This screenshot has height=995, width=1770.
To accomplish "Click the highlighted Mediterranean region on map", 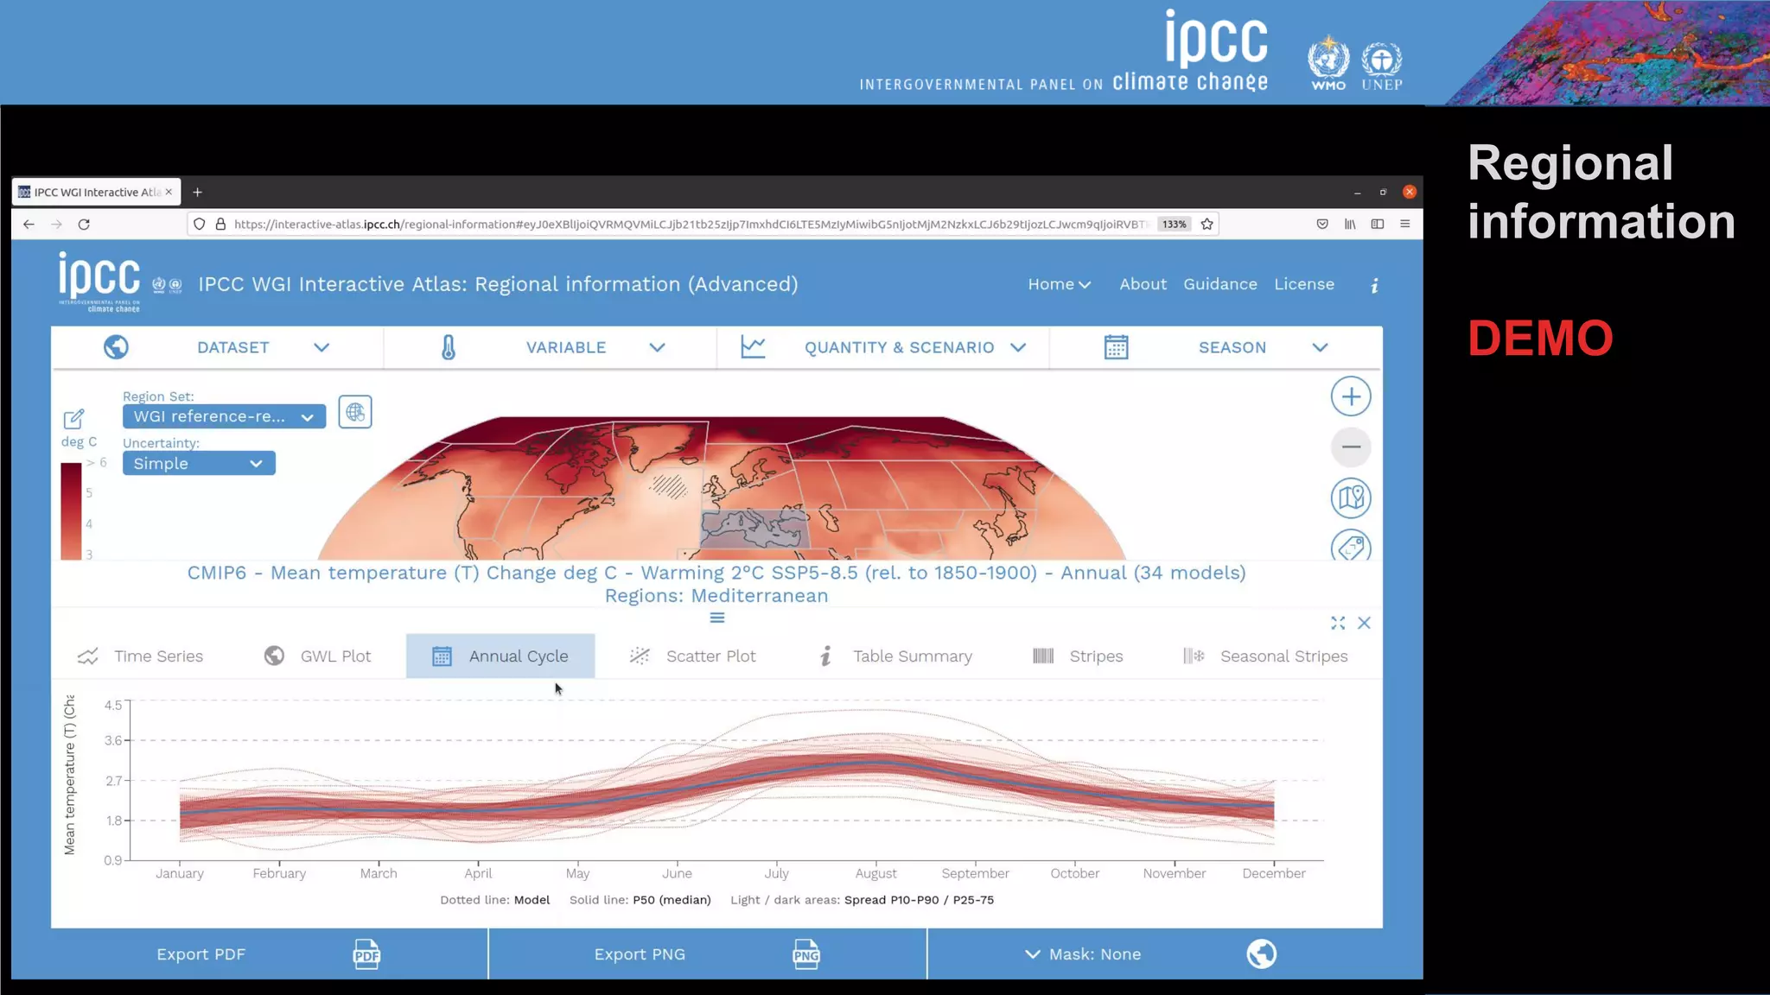I will tap(754, 529).
